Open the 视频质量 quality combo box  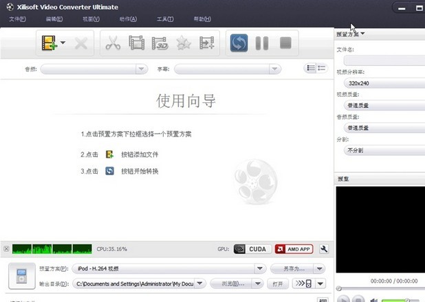tap(384, 105)
